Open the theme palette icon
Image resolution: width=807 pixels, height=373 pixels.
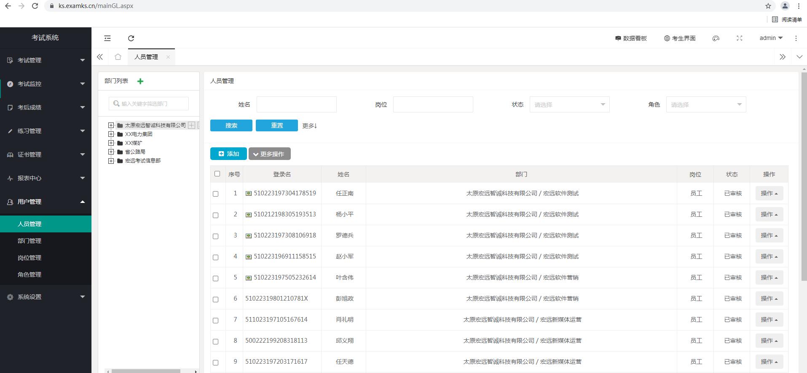716,38
